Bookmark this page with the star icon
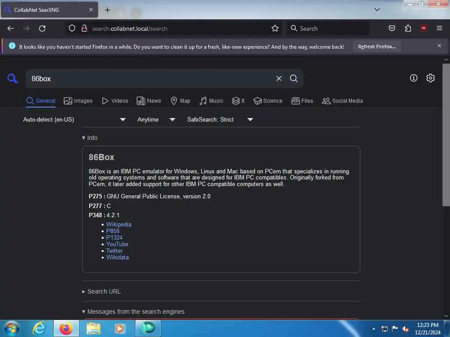The image size is (450, 337). (x=275, y=28)
